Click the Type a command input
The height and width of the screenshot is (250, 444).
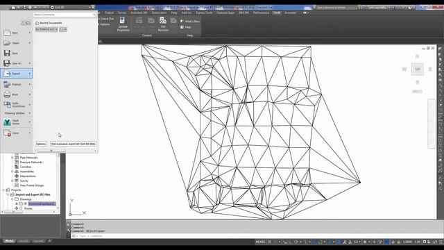click(253, 236)
